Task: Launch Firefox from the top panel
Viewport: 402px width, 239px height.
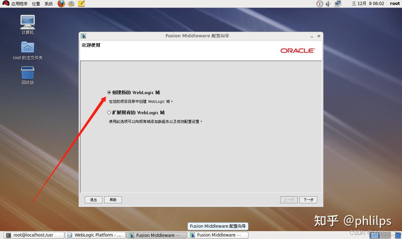Action: tap(61, 4)
